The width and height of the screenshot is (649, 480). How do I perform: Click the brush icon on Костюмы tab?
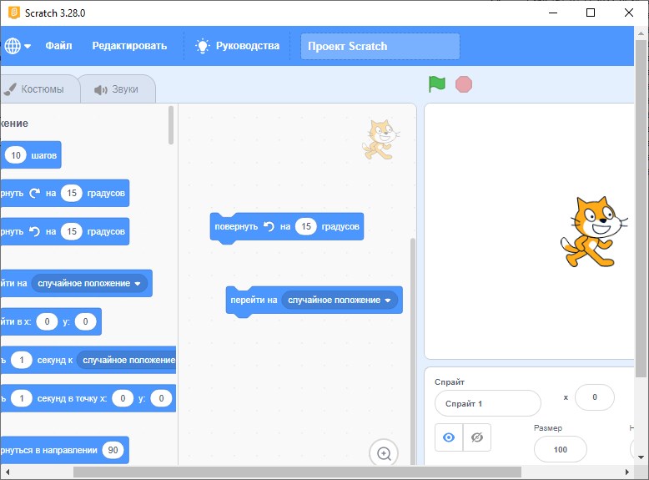click(10, 89)
